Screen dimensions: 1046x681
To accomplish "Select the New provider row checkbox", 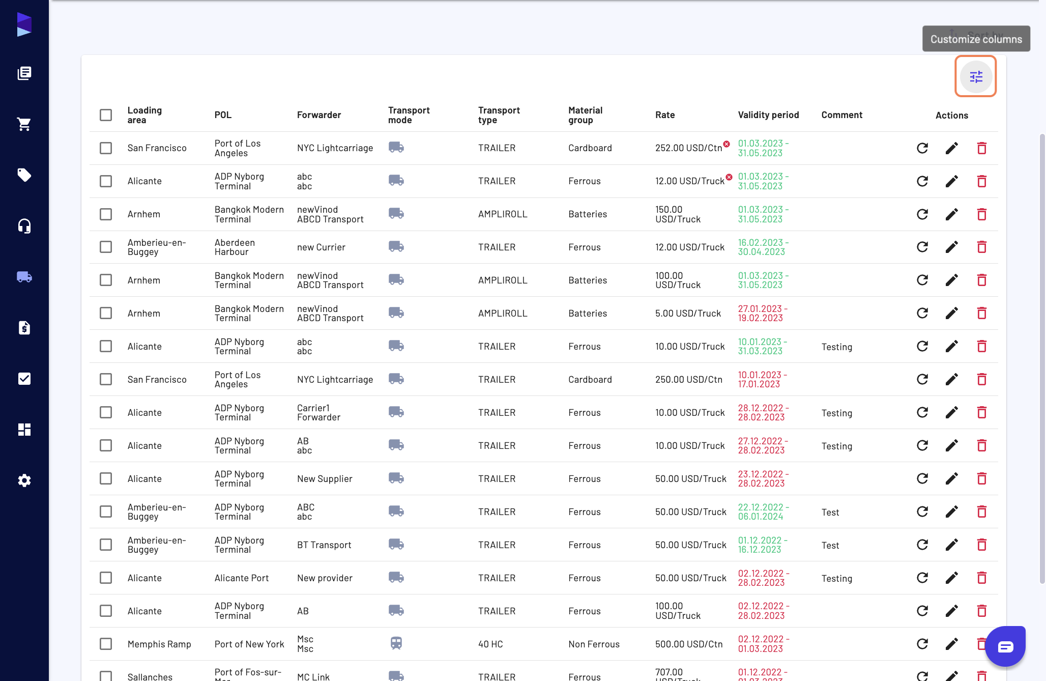I will (106, 578).
